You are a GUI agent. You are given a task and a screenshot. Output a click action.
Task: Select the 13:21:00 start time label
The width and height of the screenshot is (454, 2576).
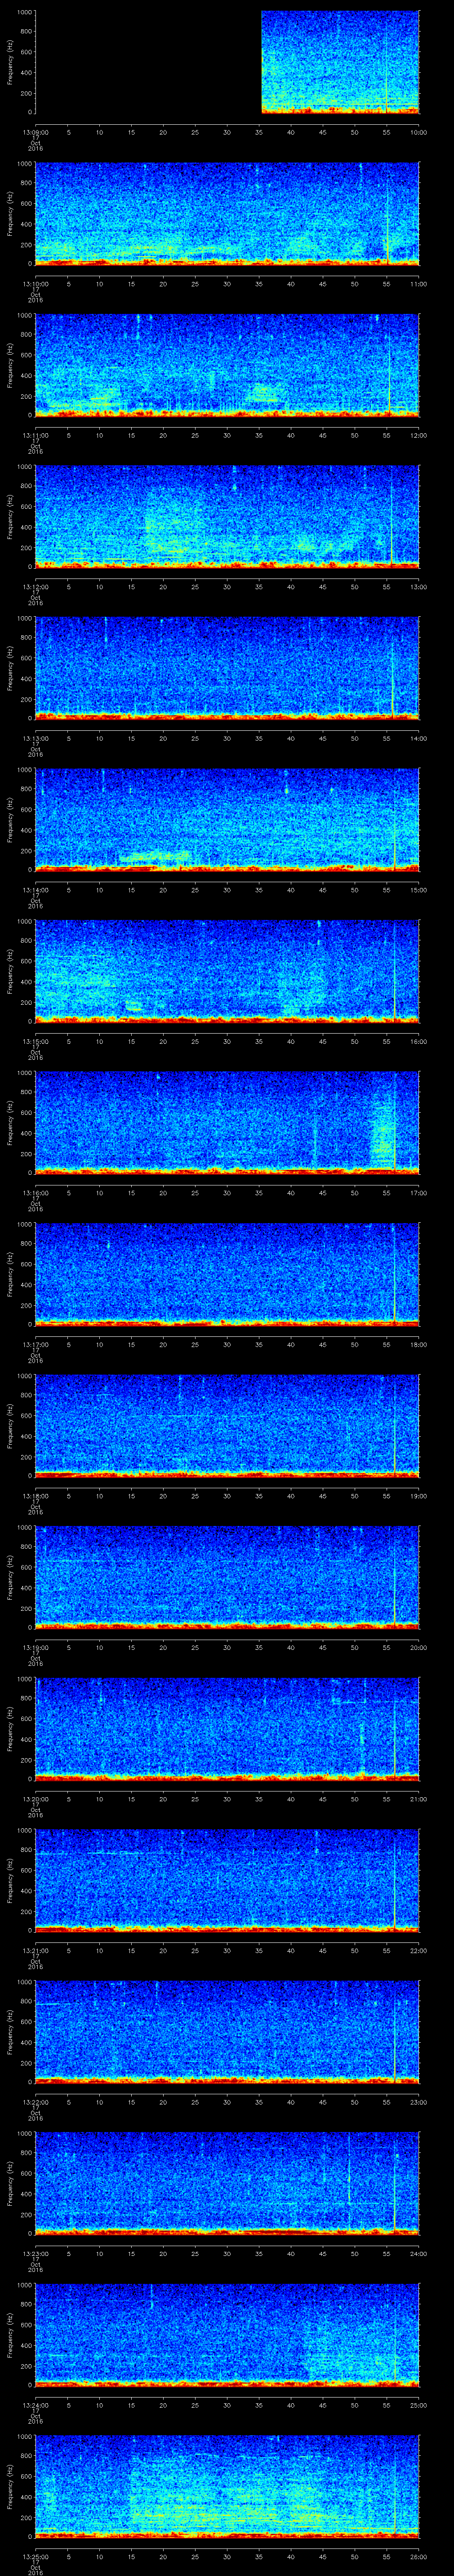(x=35, y=1950)
